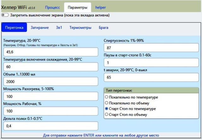Edit the Мощность Разогрева field
Viewport: 202px width, 140px height.
50,96
